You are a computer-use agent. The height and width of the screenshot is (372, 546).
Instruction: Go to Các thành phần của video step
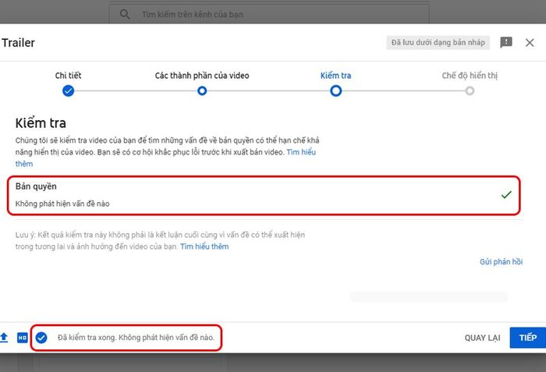[202, 76]
